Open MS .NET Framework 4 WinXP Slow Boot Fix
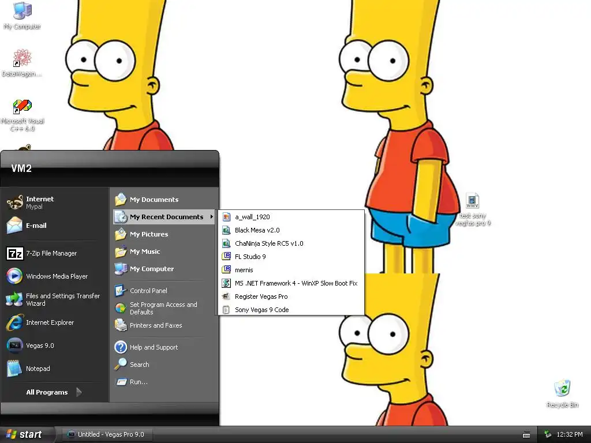The image size is (591, 443). click(291, 283)
